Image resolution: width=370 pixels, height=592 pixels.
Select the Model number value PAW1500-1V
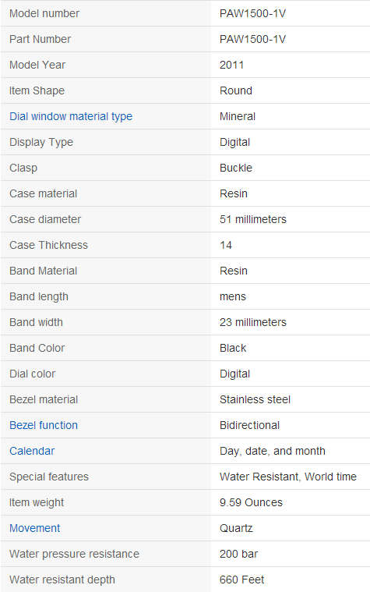coord(252,13)
